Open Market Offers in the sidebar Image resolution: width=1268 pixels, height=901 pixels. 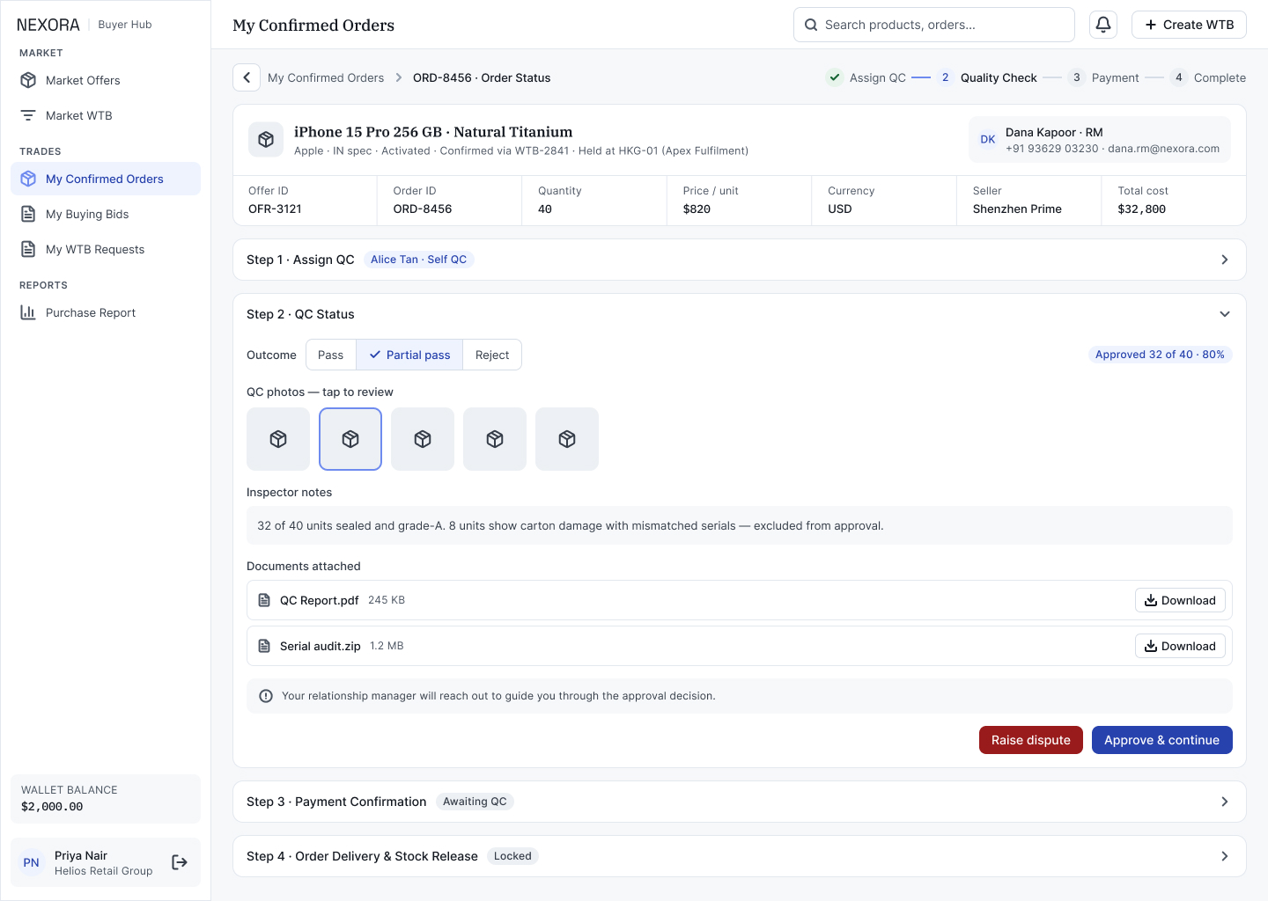106,80
